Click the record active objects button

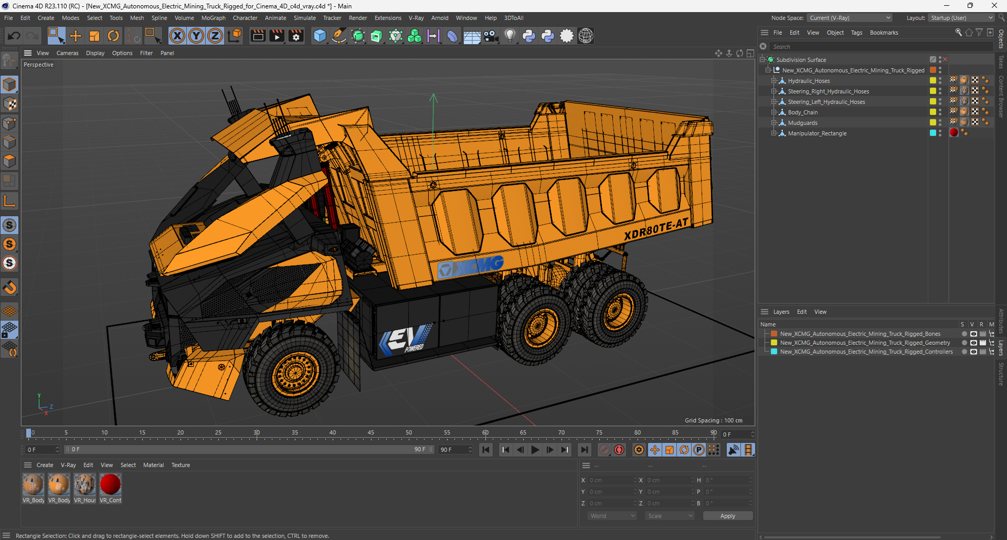click(605, 450)
